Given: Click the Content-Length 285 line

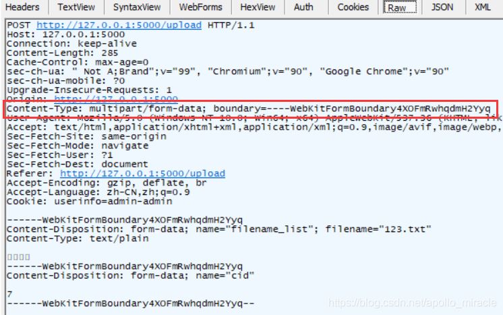Looking at the screenshot, I should pyautogui.click(x=62, y=53).
